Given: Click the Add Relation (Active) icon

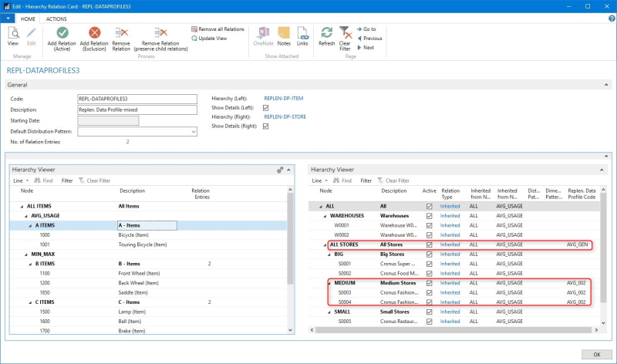Looking at the screenshot, I should point(62,33).
